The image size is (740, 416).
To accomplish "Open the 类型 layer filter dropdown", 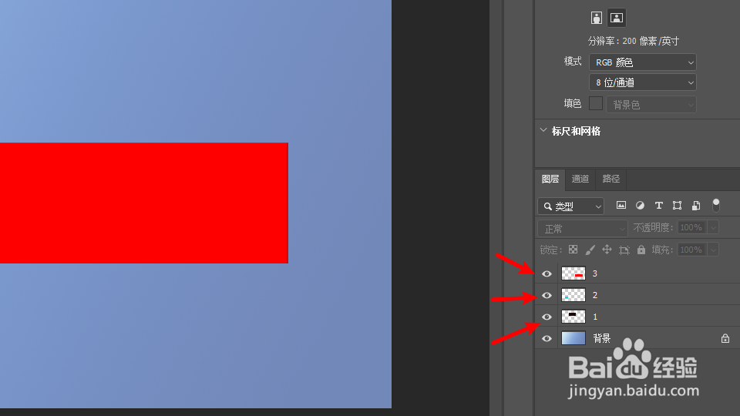I will click(x=571, y=206).
